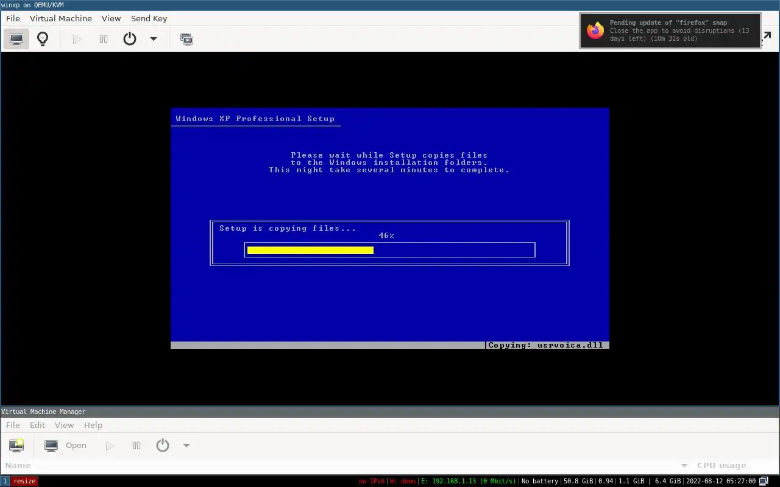This screenshot has height=487, width=780.
Task: Click the Firefox snap notification icon
Action: (x=595, y=30)
